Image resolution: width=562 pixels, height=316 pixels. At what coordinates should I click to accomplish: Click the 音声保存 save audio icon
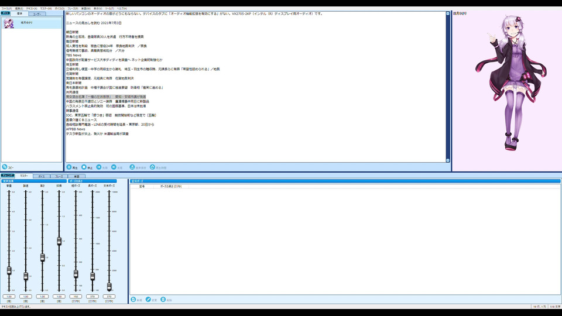132,167
